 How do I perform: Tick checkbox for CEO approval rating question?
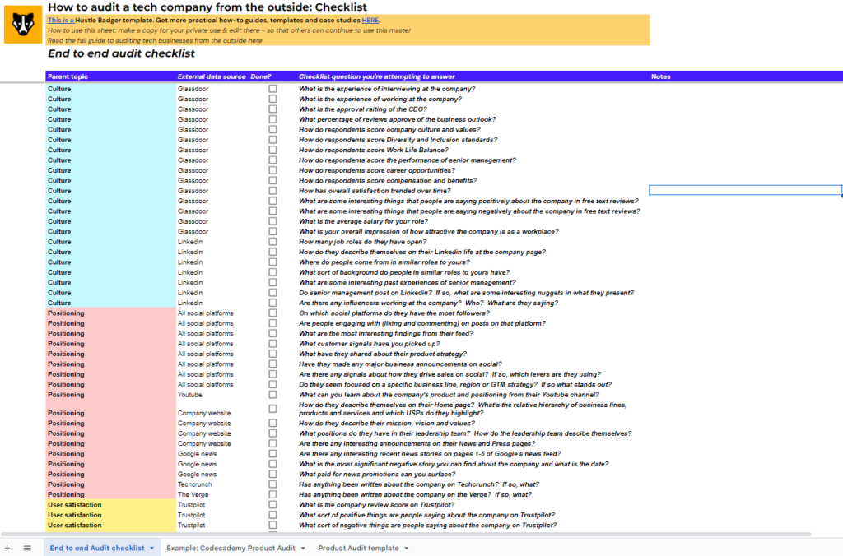[273, 109]
